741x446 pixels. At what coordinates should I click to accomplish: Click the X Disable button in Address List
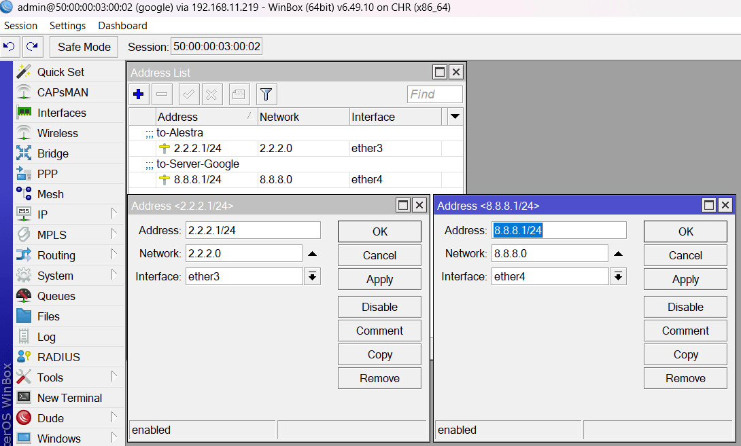211,94
